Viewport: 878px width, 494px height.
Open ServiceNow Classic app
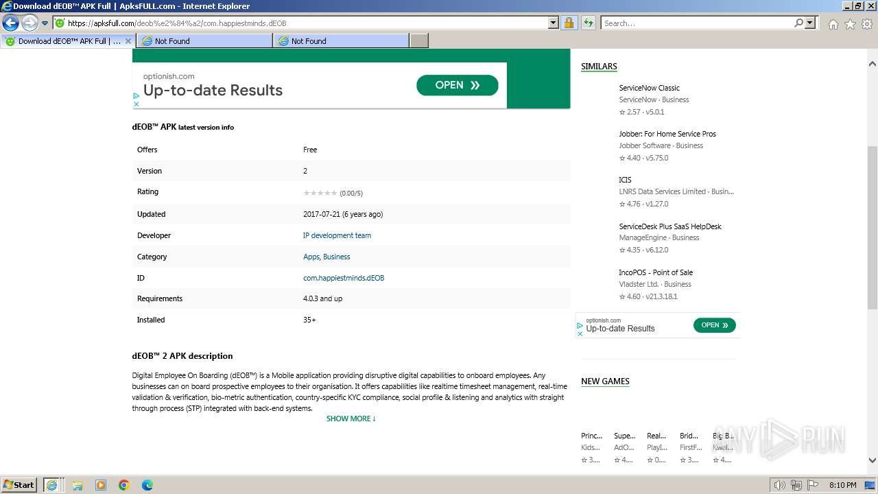649,88
